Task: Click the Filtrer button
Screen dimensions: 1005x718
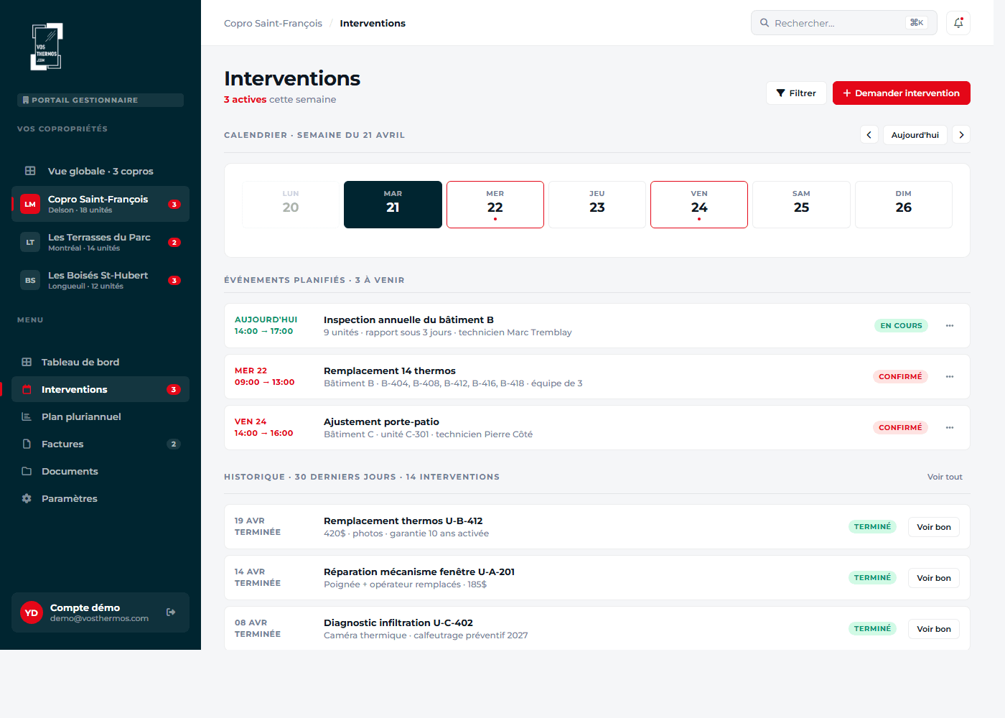Action: click(796, 93)
